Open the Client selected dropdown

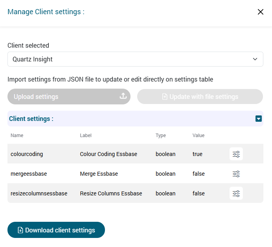135,59
